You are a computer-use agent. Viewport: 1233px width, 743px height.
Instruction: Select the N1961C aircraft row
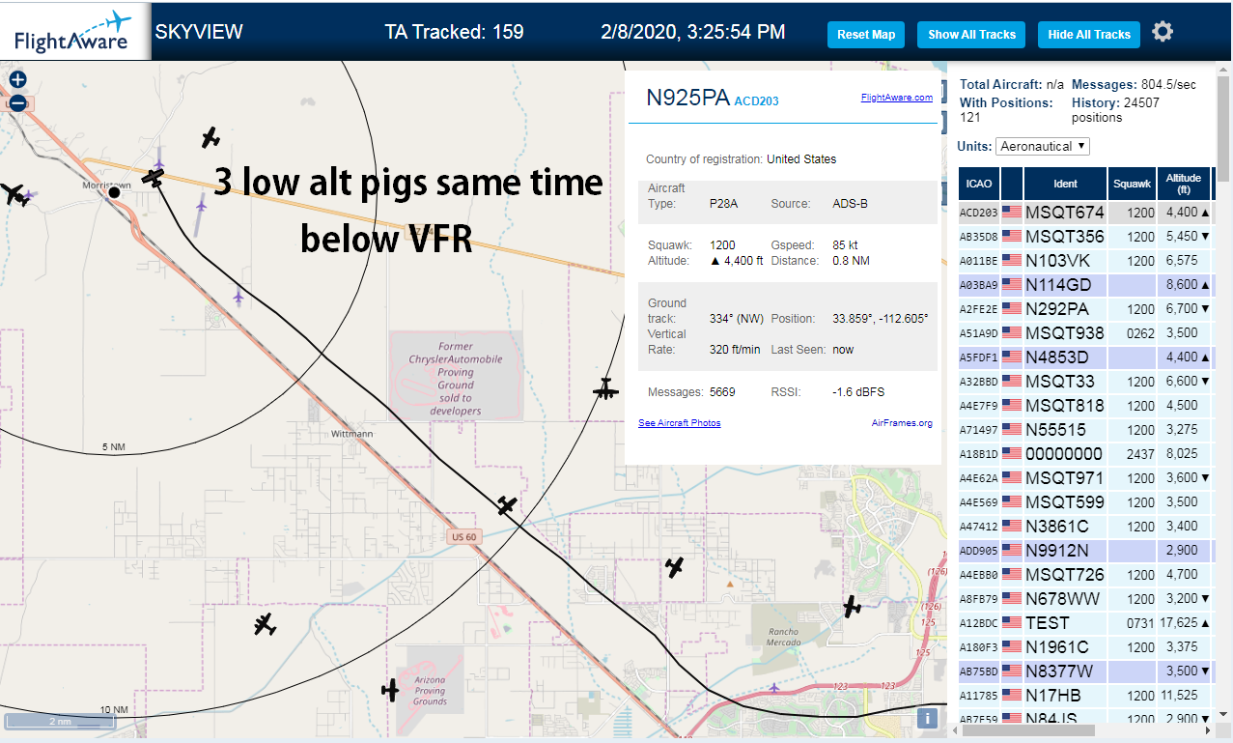1085,646
